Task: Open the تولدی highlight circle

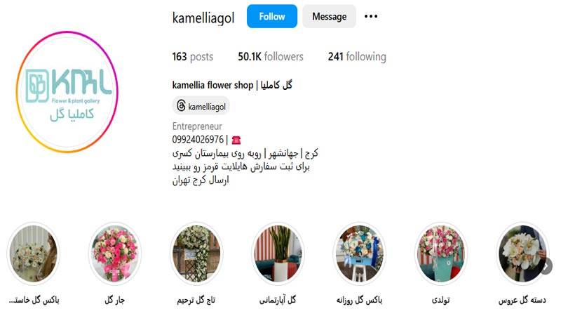Action: (441, 254)
